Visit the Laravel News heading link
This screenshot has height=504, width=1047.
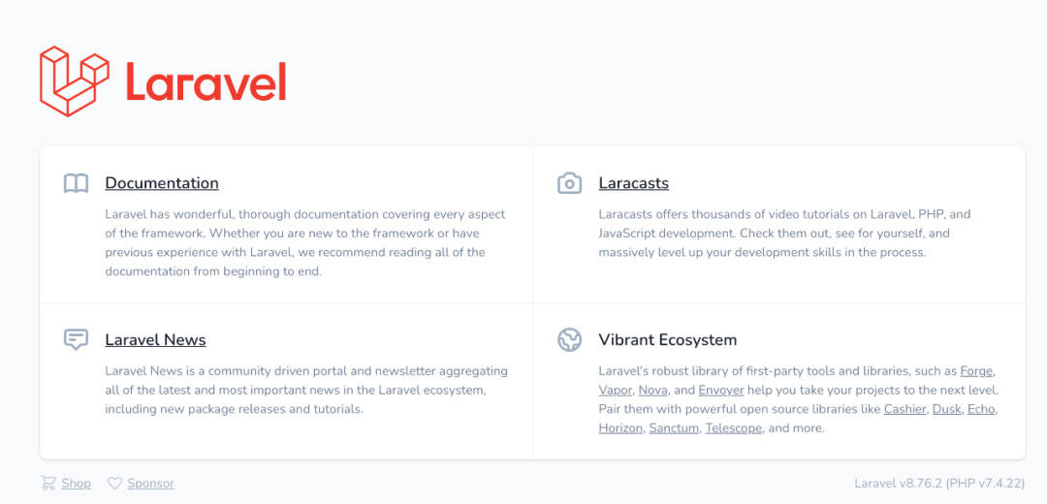[x=155, y=340]
